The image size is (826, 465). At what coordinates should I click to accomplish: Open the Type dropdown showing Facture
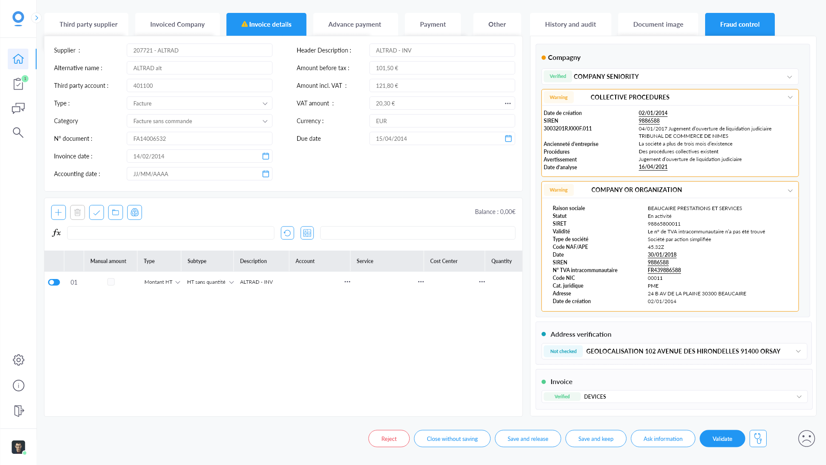click(200, 103)
